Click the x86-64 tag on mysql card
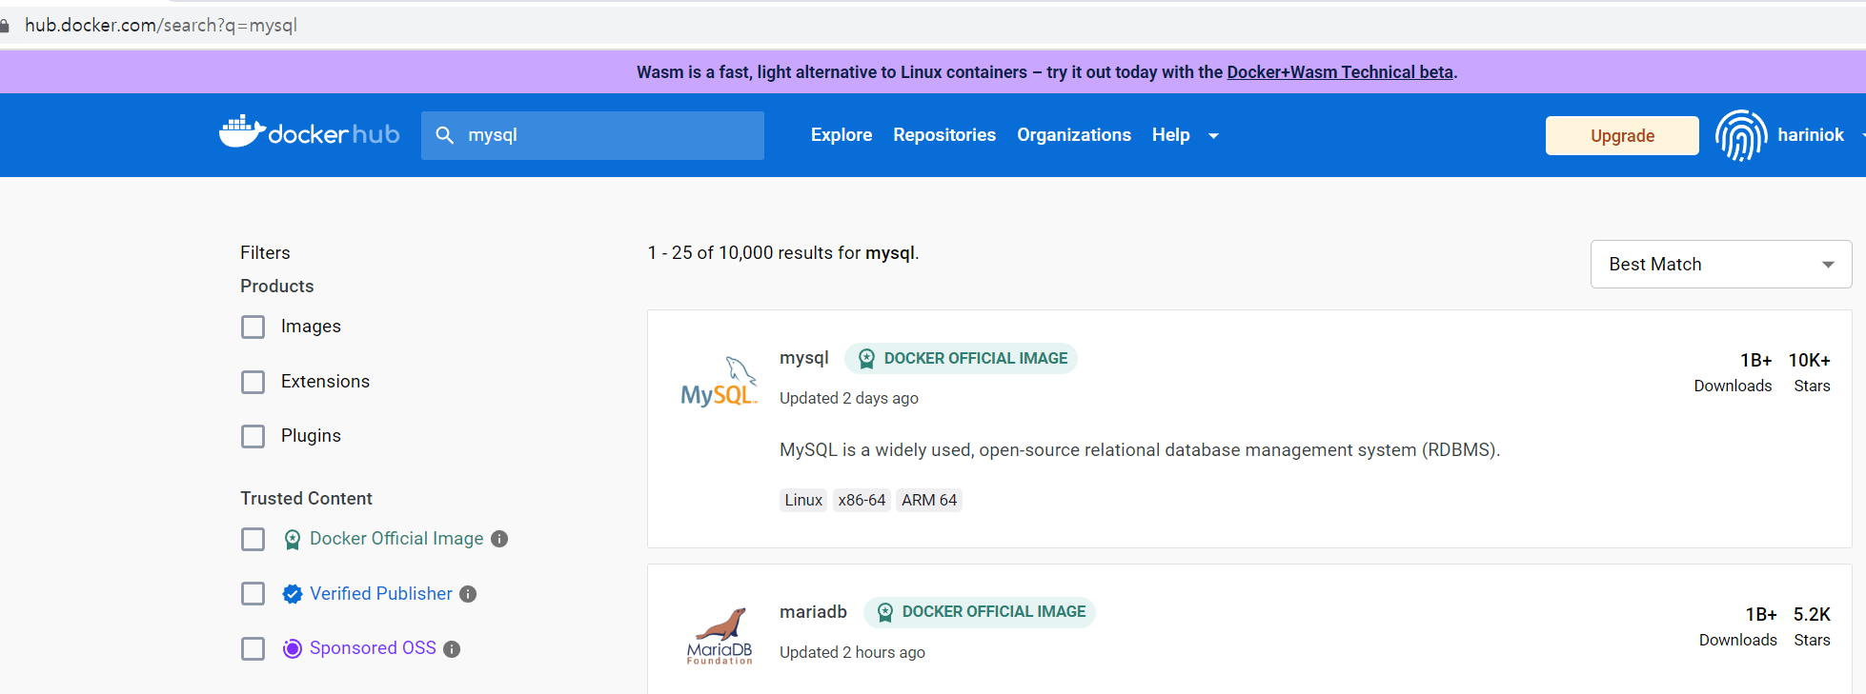Image resolution: width=1866 pixels, height=694 pixels. [x=862, y=501]
